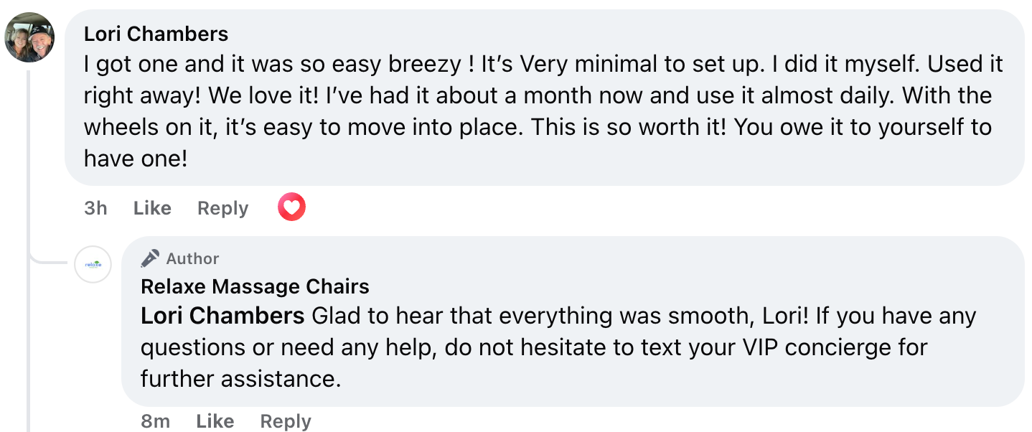Image resolution: width=1032 pixels, height=432 pixels.
Task: Click the Author badge microphone icon
Action: click(x=150, y=258)
